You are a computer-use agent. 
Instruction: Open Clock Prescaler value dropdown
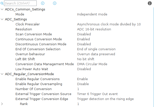click(109, 24)
